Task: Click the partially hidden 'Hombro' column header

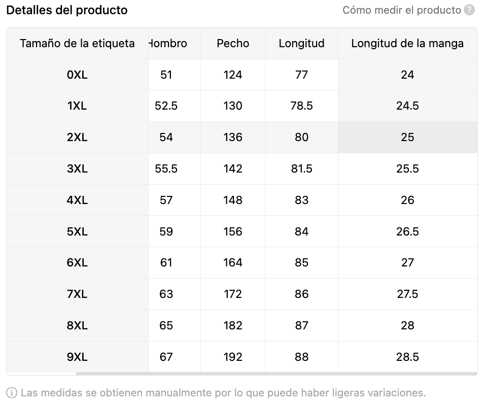Action: pyautogui.click(x=168, y=44)
